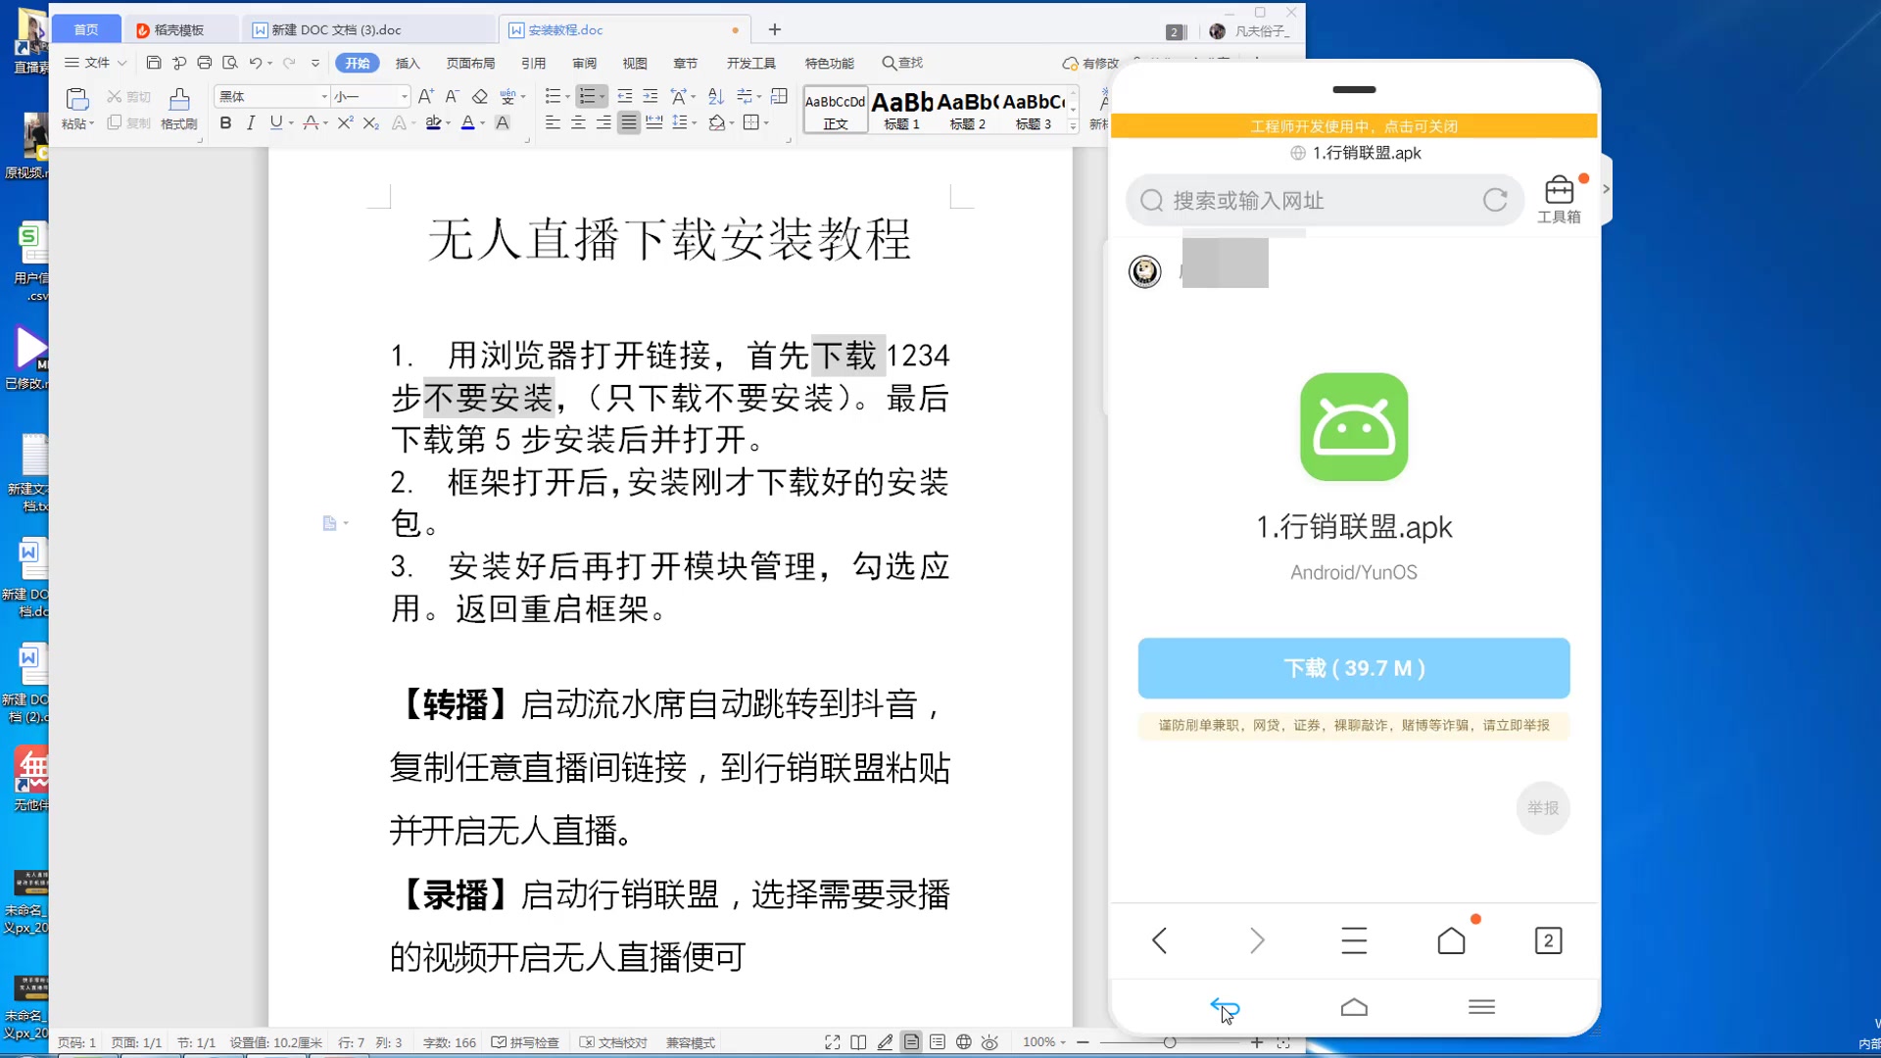Apply italic formatting

tap(251, 122)
